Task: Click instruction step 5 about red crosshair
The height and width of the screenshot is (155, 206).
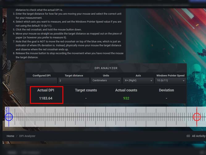Action: pyautogui.click(x=47, y=29)
